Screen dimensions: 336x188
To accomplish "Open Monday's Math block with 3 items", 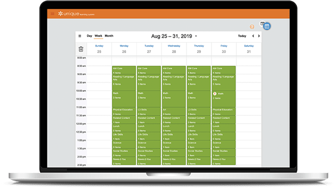I will point(124,99).
